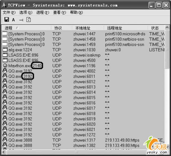The width and height of the screenshot is (171, 156).
Task: Sort by the 进程 column header
Action: pos(26,28)
